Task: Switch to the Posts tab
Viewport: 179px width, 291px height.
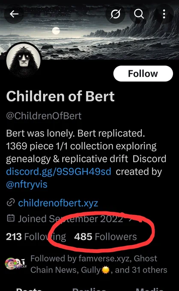Action: (29, 289)
